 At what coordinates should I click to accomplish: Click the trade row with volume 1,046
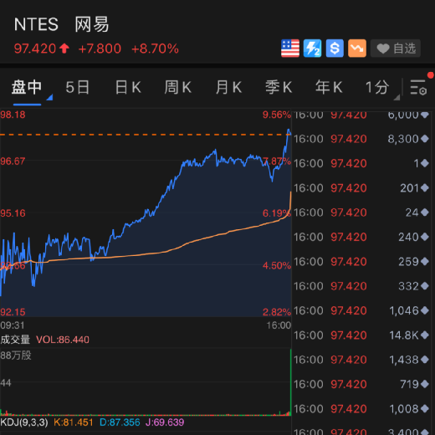click(x=361, y=310)
